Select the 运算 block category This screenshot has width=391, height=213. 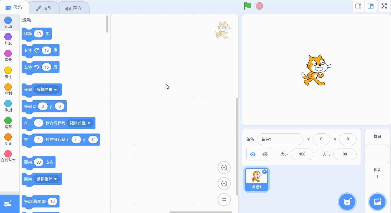pyautogui.click(x=8, y=123)
